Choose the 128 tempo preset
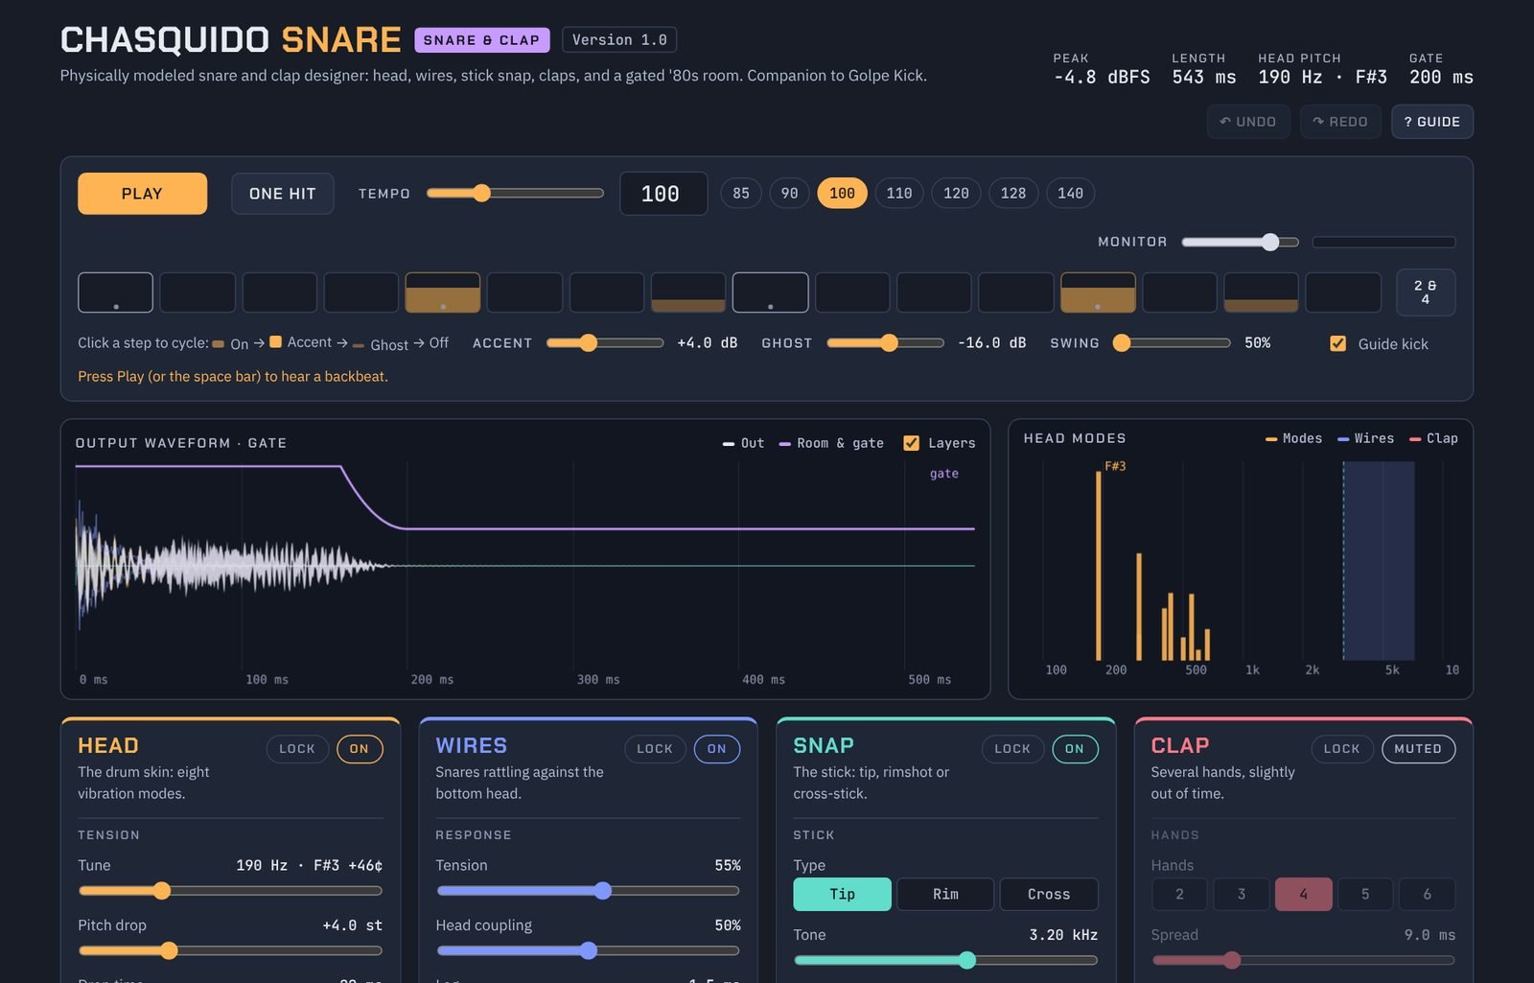Viewport: 1534px width, 983px height. pyautogui.click(x=1013, y=194)
